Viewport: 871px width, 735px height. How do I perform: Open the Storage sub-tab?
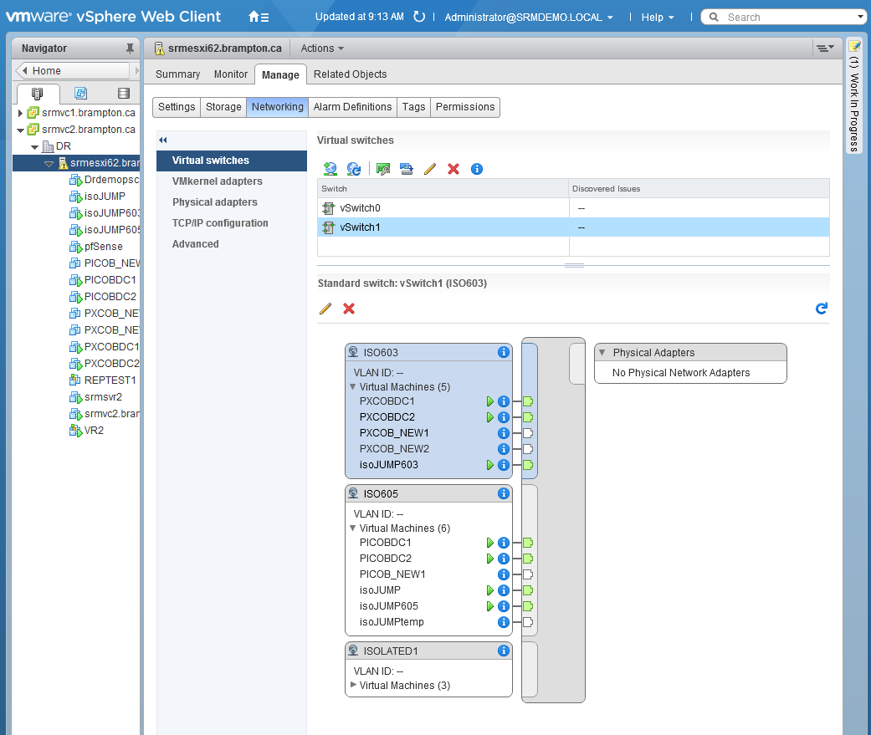point(223,106)
